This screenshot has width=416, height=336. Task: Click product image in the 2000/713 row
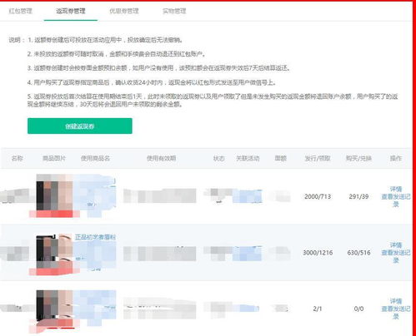point(54,195)
